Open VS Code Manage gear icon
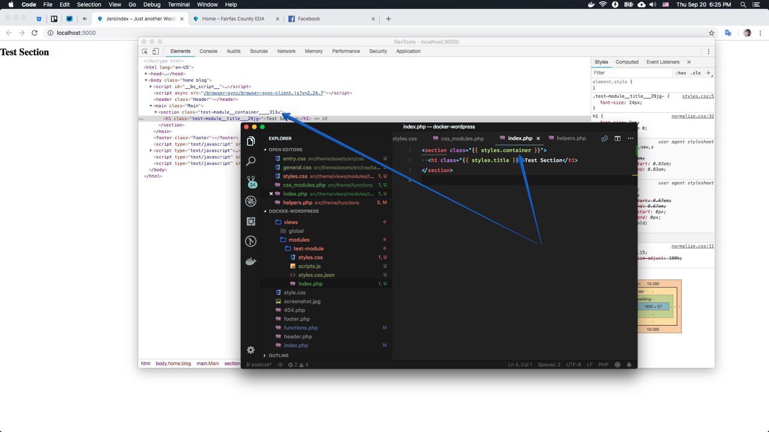This screenshot has width=769, height=432. click(x=251, y=350)
